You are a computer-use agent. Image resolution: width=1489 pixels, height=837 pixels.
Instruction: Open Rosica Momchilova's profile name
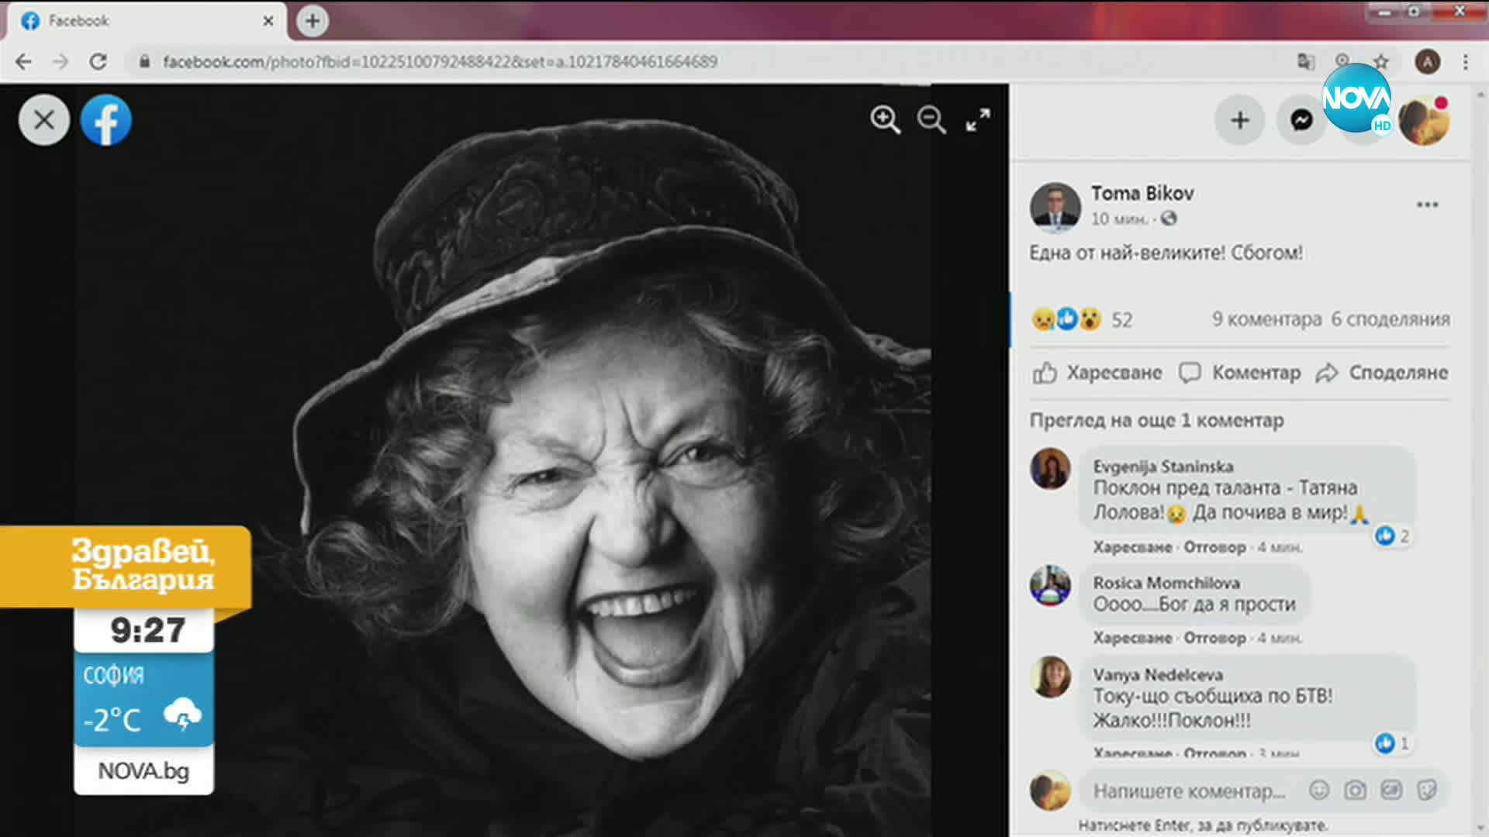pyautogui.click(x=1166, y=583)
